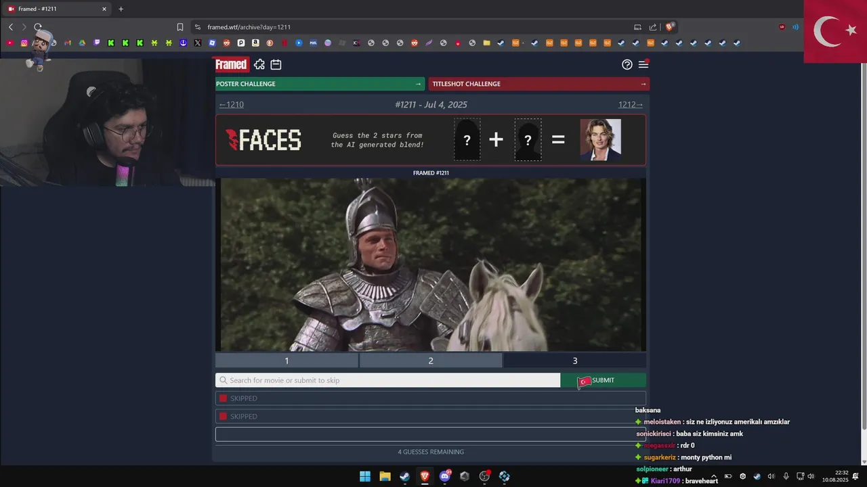Viewport: 867px width, 487px height.
Task: Open the clock and date panel
Action: (835, 476)
